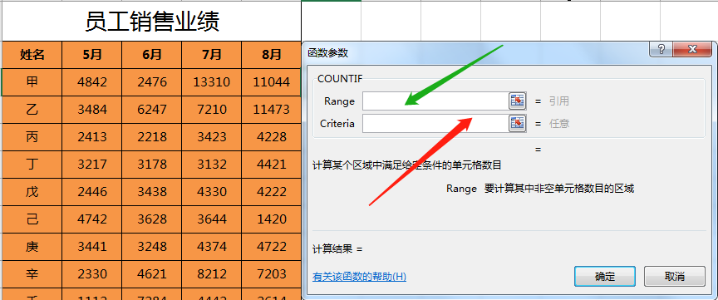Select the name cell 戊
718x300 pixels.
pos(32,192)
